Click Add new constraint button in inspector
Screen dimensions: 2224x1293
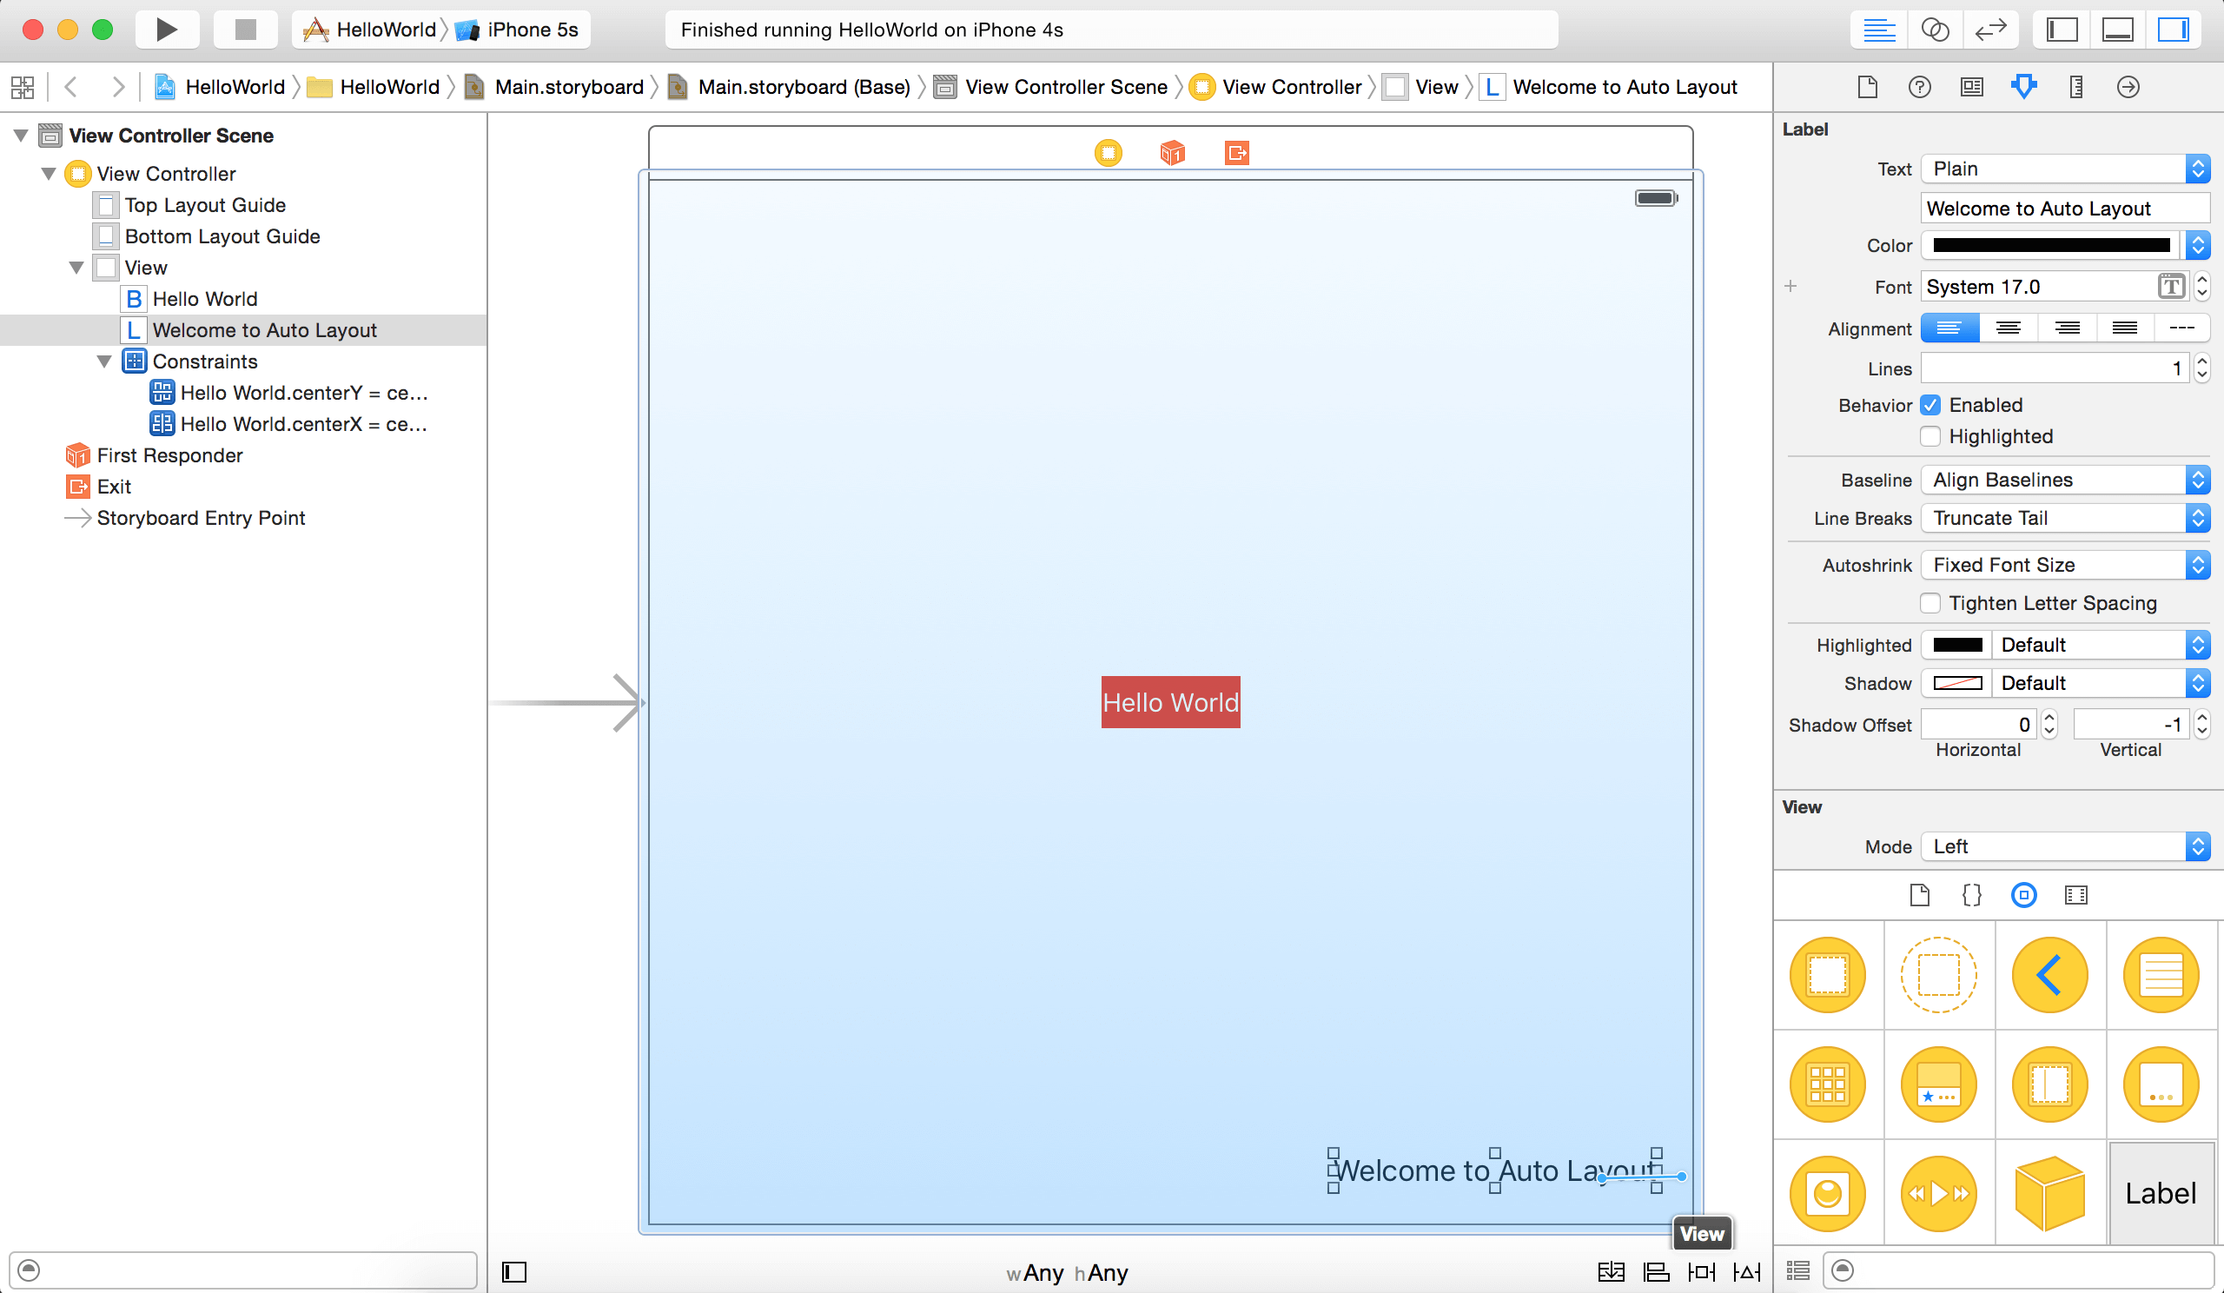coord(1790,286)
